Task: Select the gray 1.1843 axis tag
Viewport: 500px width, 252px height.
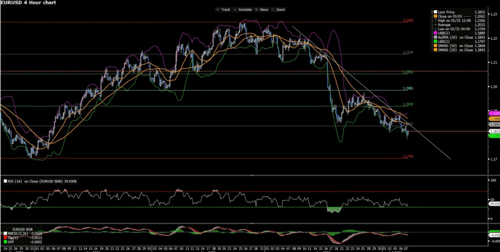Action: click(x=494, y=125)
